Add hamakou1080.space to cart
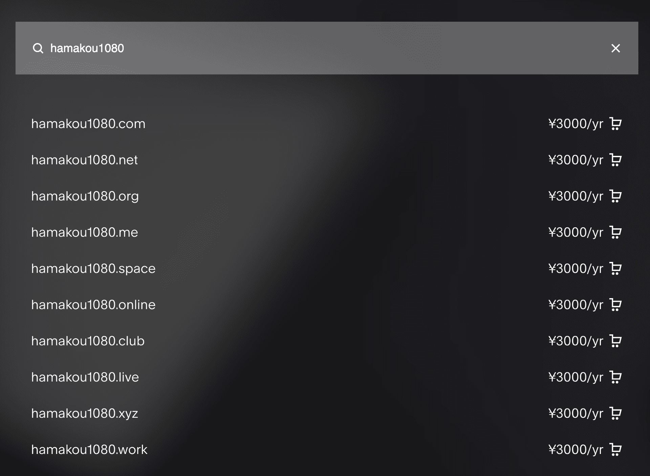This screenshot has height=476, width=650. point(615,269)
